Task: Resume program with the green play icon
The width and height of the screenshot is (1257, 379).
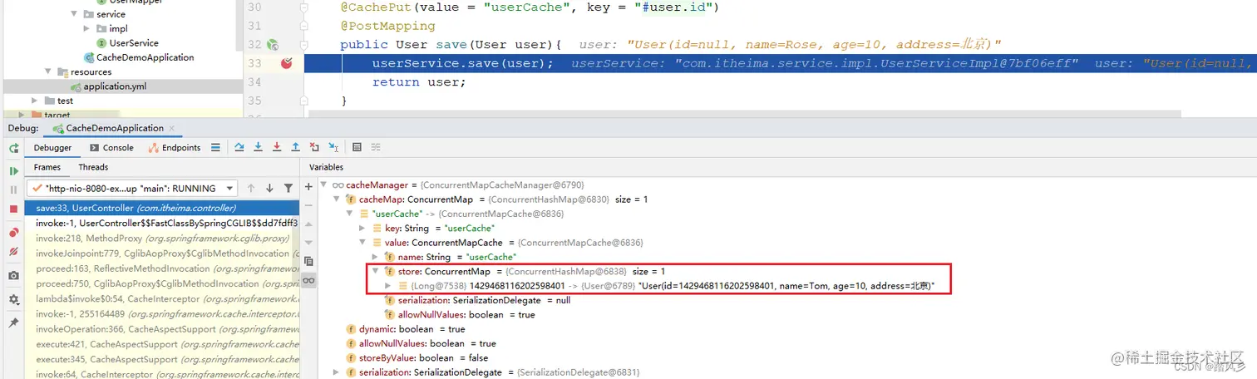Action: click(13, 170)
